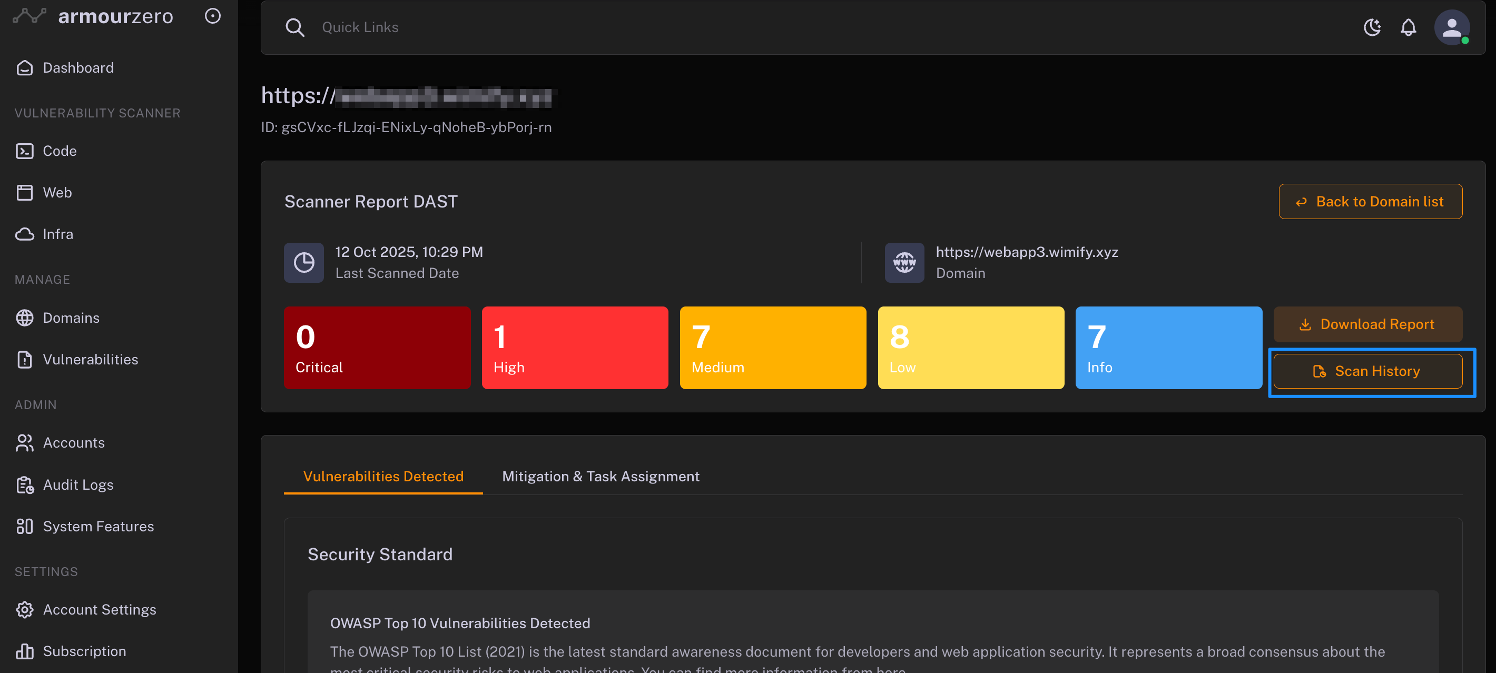
Task: Select the Vulnerabilities Detected tab
Action: click(383, 476)
